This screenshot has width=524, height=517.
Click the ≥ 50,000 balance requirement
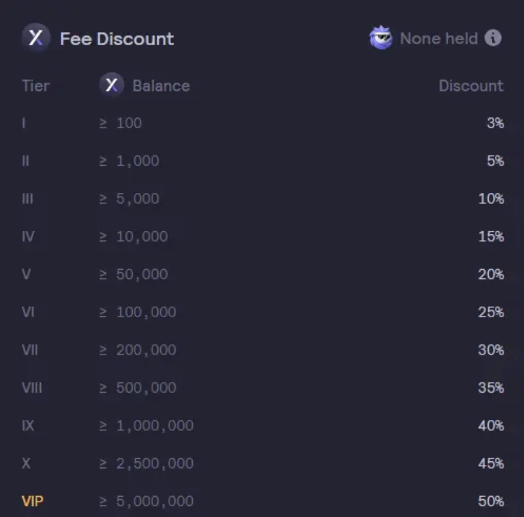coord(133,275)
